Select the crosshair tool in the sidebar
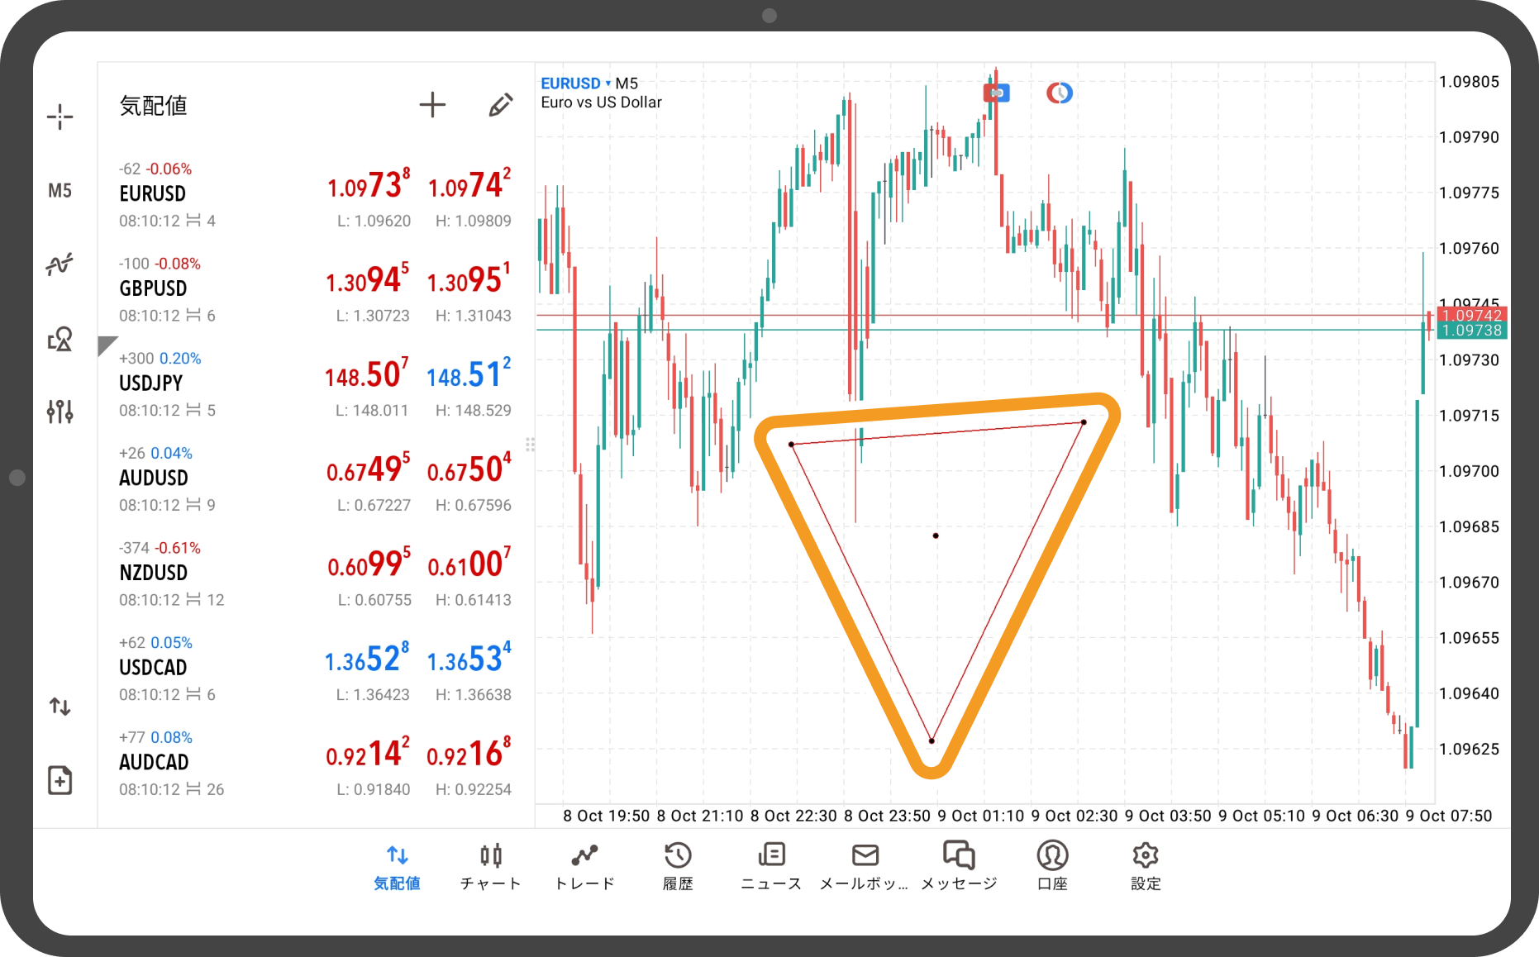Screen dimensions: 1539x957 pyautogui.click(x=60, y=117)
